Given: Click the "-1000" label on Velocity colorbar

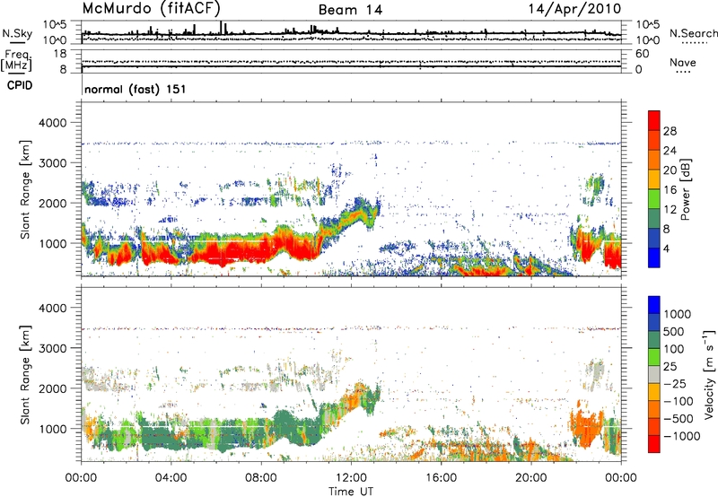Looking at the screenshot, I should pos(682,436).
